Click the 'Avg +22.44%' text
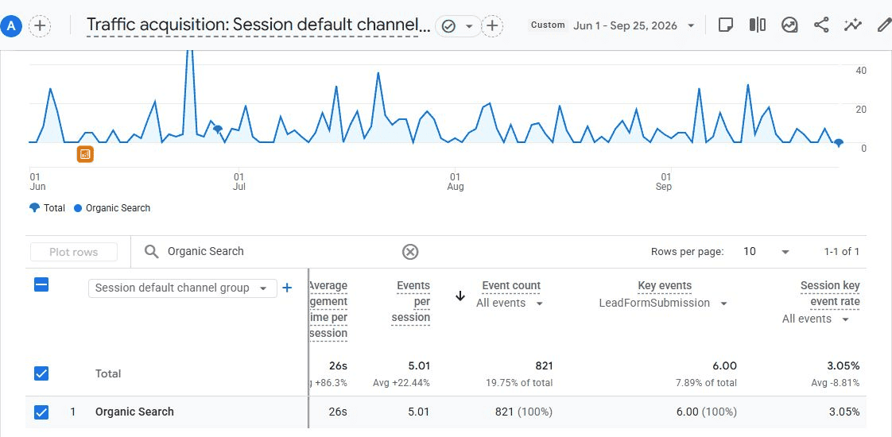 pos(401,383)
